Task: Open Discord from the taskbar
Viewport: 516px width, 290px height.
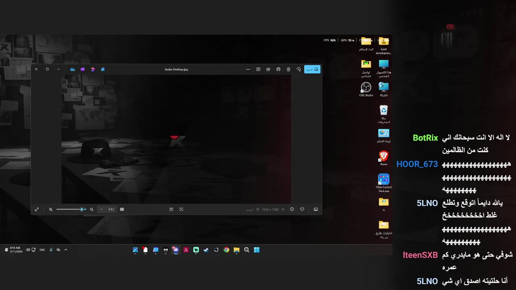Action: [175, 250]
